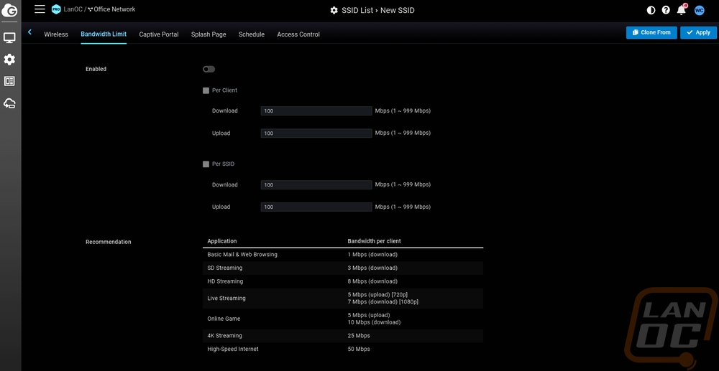The width and height of the screenshot is (719, 371).
Task: Click the news panel sidebar icon
Action: (9, 81)
